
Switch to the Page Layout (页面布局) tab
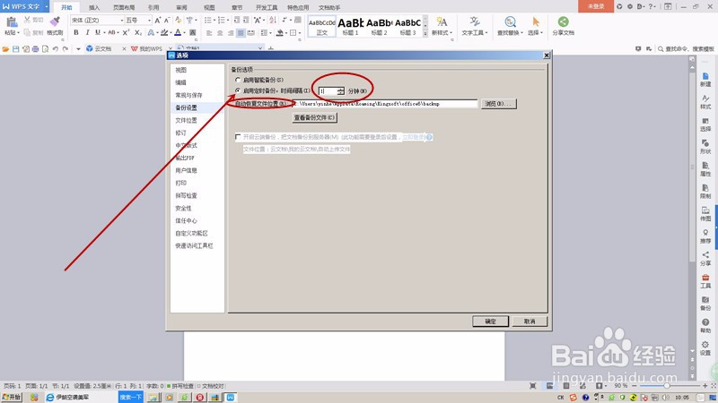(124, 7)
